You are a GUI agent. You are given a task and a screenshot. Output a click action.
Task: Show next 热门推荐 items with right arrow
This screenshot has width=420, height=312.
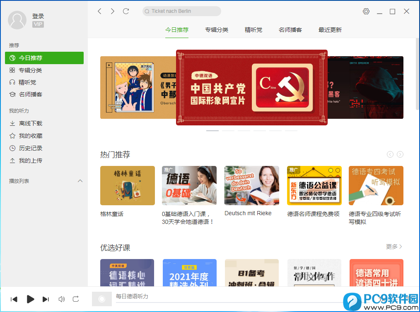(400, 154)
